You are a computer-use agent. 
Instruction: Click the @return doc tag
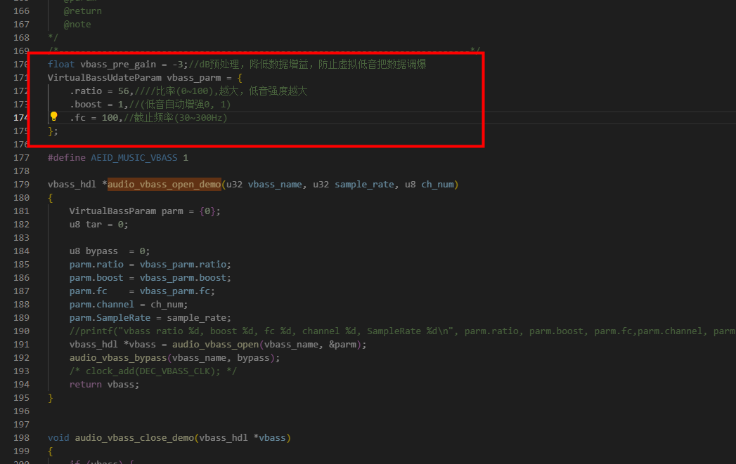83,11
